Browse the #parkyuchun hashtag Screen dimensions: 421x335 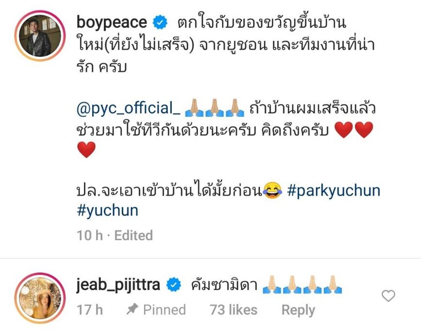click(x=334, y=191)
